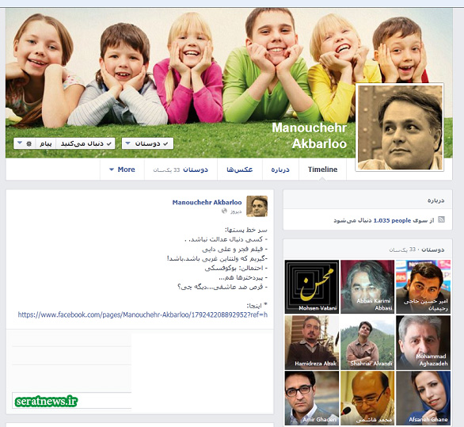
Task: Click the small post author avatar
Action: click(257, 206)
